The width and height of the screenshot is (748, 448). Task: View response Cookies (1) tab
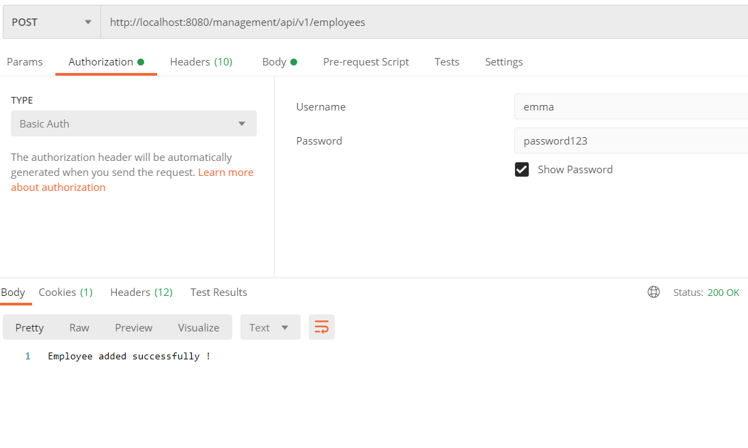tap(66, 293)
